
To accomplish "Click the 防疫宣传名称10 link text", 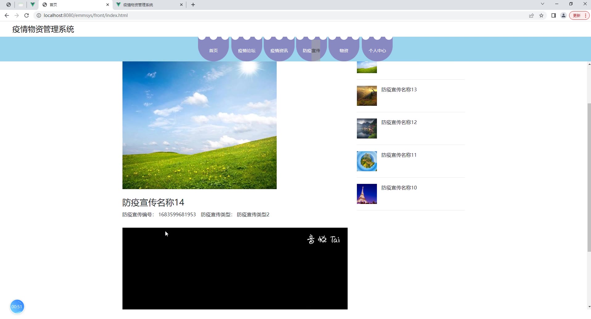I will point(399,188).
